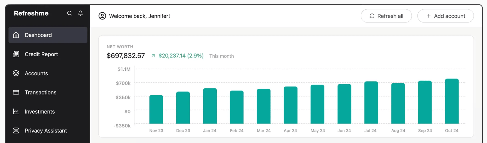
Task: Click the Credit Report newspaper icon
Action: pyautogui.click(x=16, y=54)
